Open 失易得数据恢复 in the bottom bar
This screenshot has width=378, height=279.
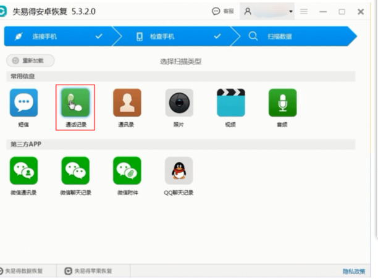click(22, 271)
